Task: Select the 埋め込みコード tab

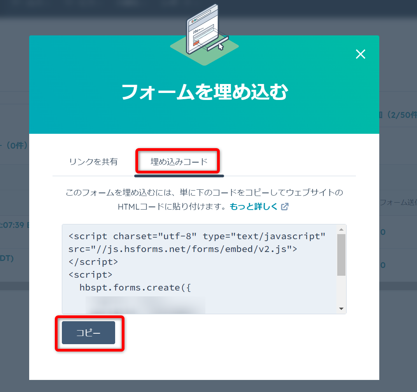Action: pos(179,162)
